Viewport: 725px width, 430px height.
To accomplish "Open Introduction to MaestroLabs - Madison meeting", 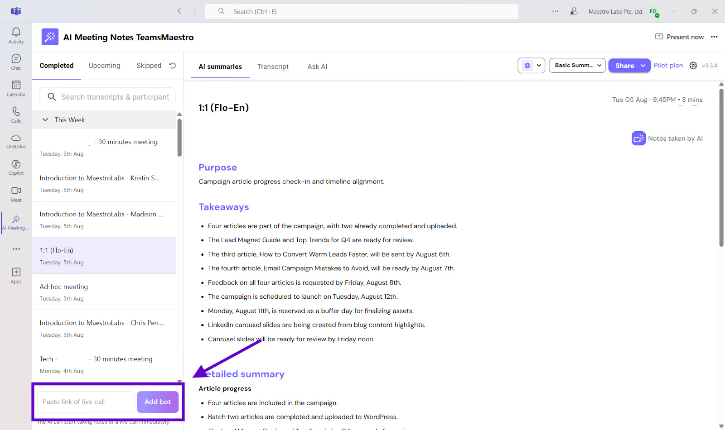I will click(104, 220).
